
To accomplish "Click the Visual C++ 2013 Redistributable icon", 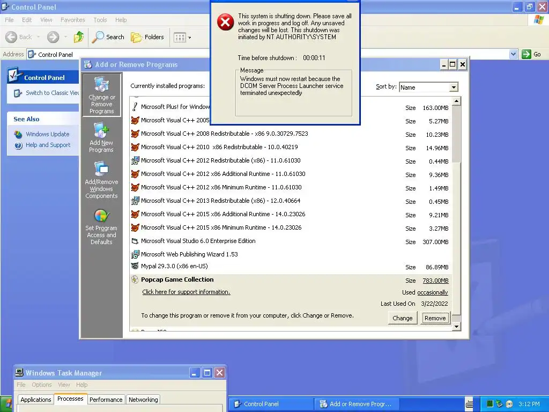I will click(135, 201).
